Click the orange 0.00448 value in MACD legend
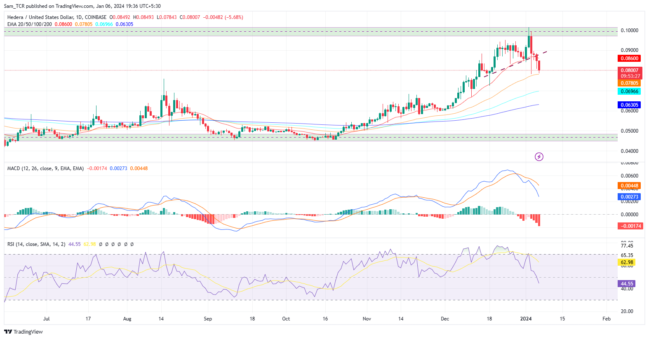This screenshot has width=649, height=339. tap(139, 168)
